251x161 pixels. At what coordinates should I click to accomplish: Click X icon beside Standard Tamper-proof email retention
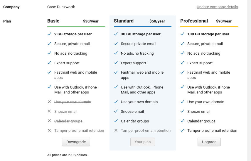tap(116, 130)
